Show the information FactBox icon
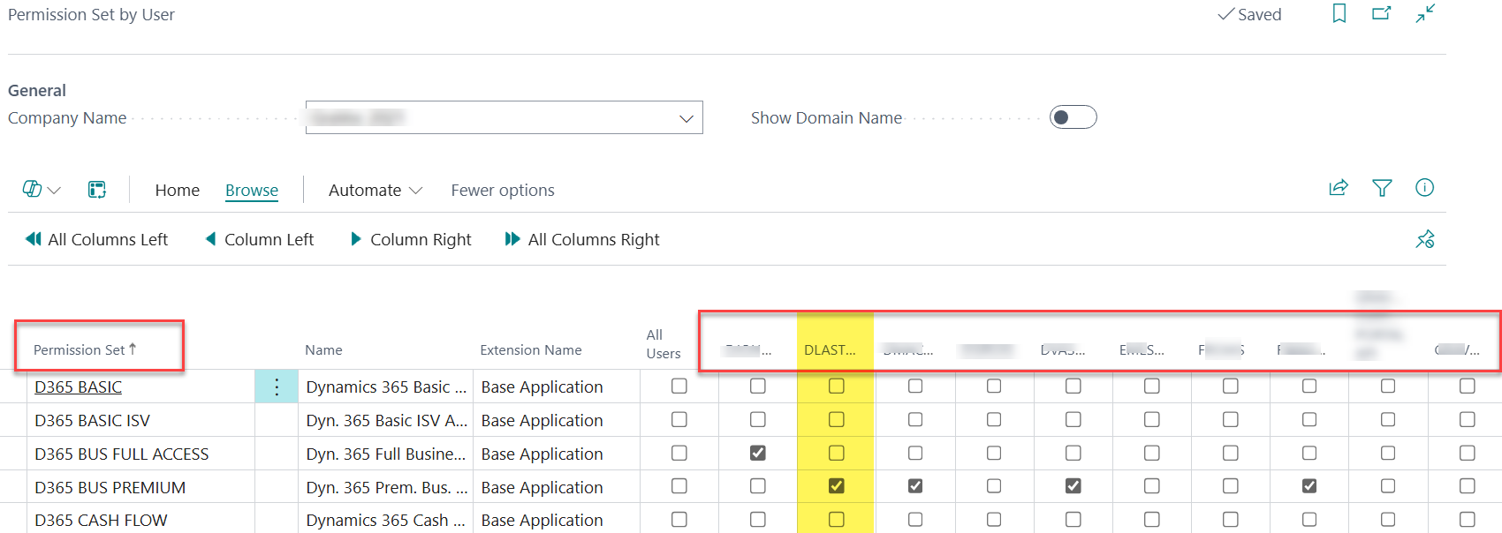This screenshot has height=533, width=1502. tap(1424, 187)
